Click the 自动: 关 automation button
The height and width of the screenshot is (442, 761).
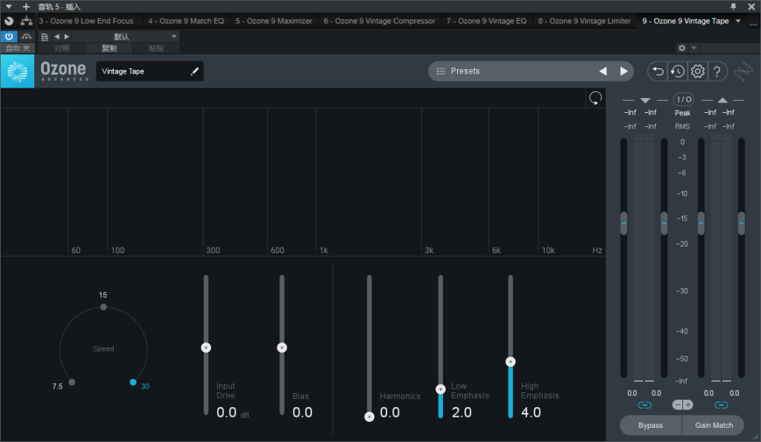pos(18,48)
